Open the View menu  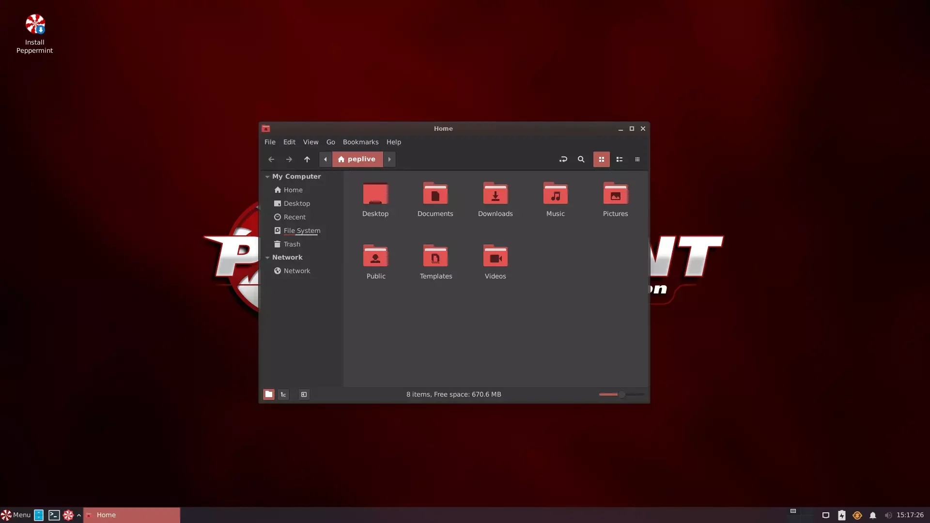click(311, 142)
